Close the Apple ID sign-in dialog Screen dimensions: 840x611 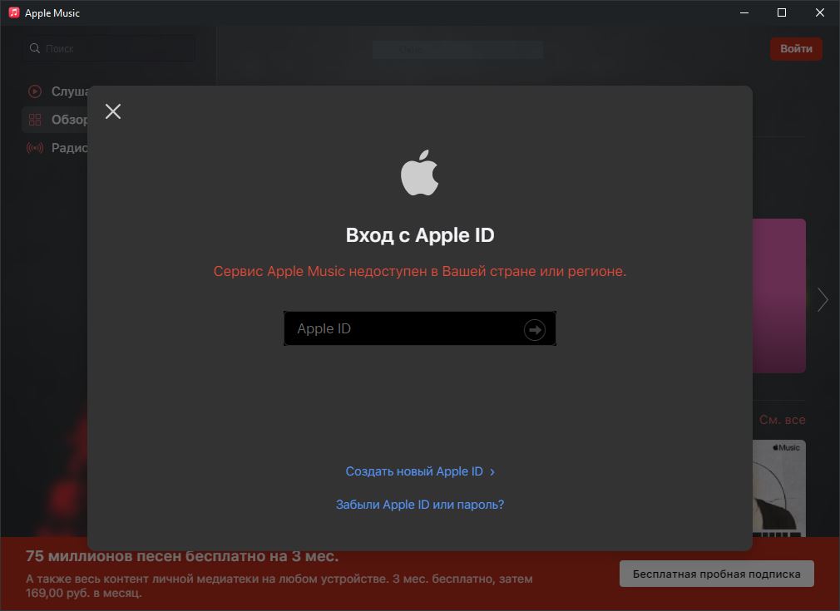113,111
